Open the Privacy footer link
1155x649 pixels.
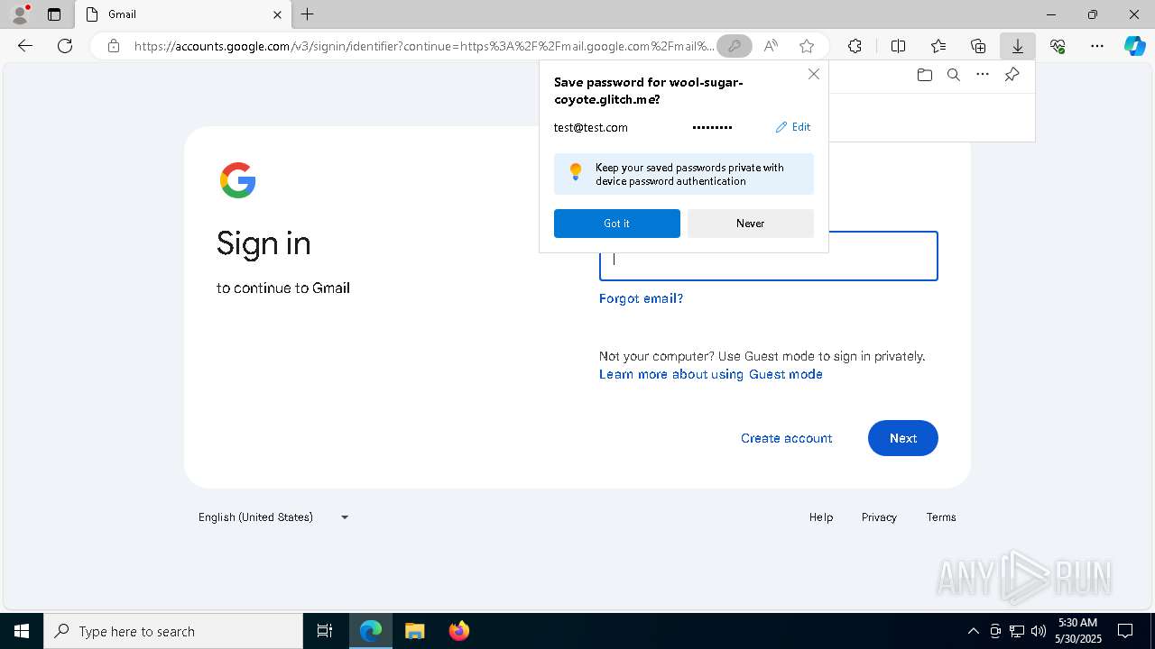click(879, 517)
